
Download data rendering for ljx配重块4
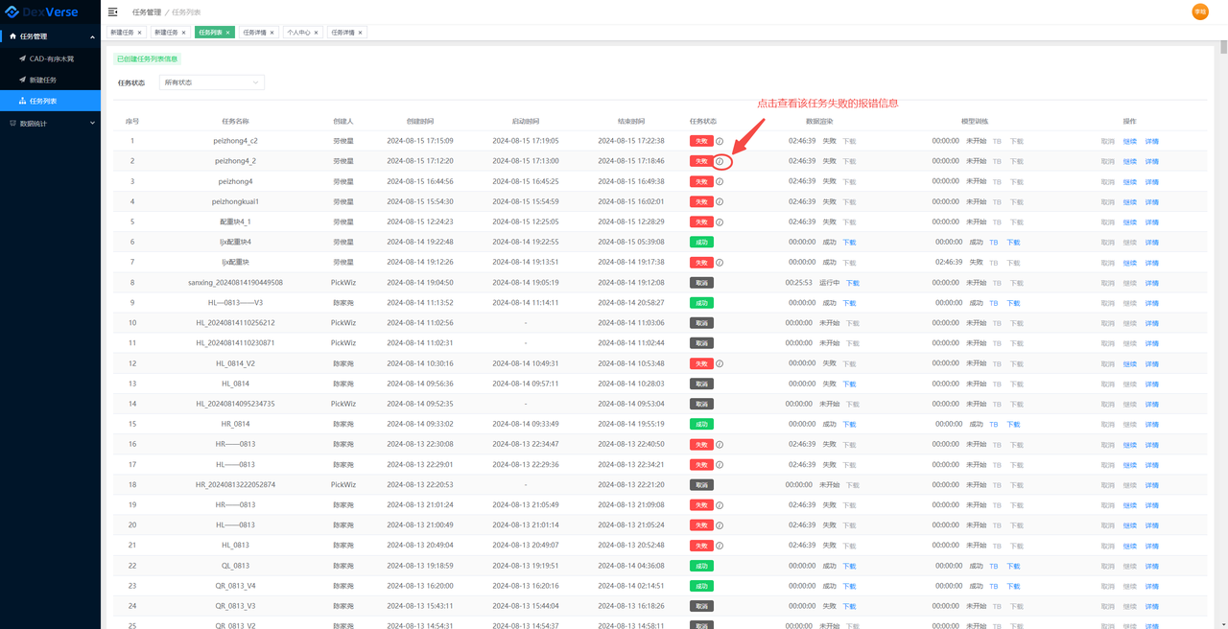coord(849,243)
